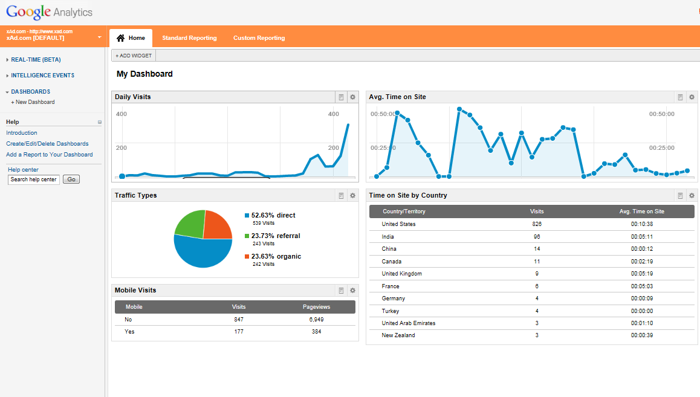
Task: Click the Time on Site by Country gear icon
Action: click(692, 196)
